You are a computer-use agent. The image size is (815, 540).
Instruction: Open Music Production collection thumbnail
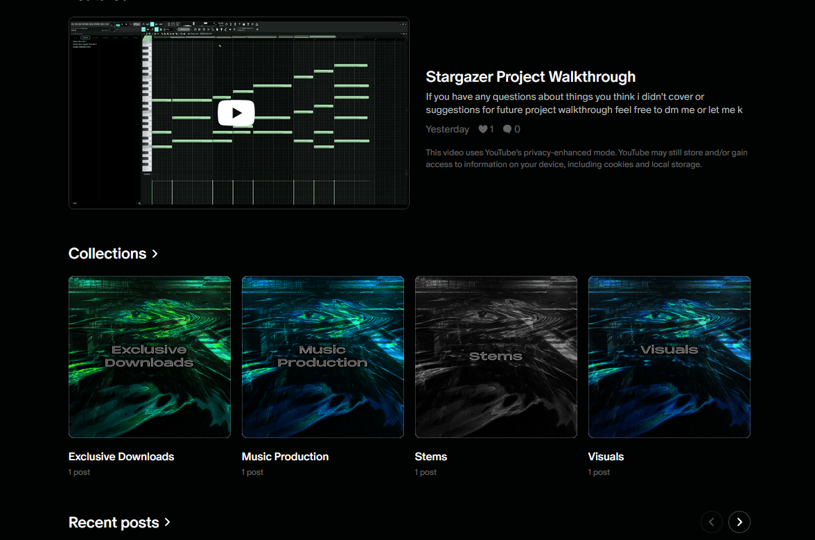pos(323,357)
